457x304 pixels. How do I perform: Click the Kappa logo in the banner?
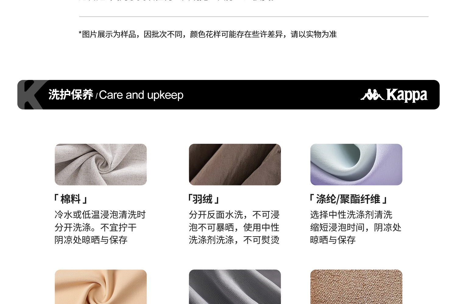pos(394,95)
